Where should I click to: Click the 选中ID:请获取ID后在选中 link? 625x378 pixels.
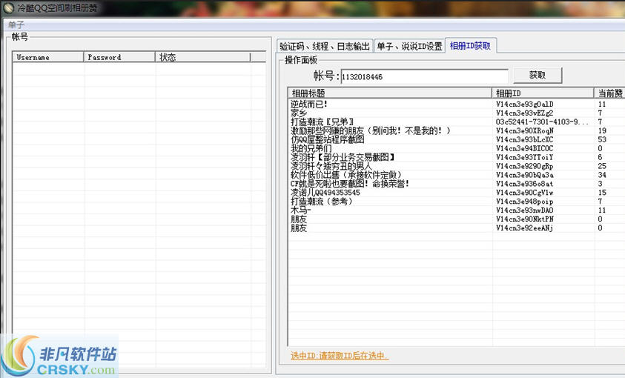(340, 355)
